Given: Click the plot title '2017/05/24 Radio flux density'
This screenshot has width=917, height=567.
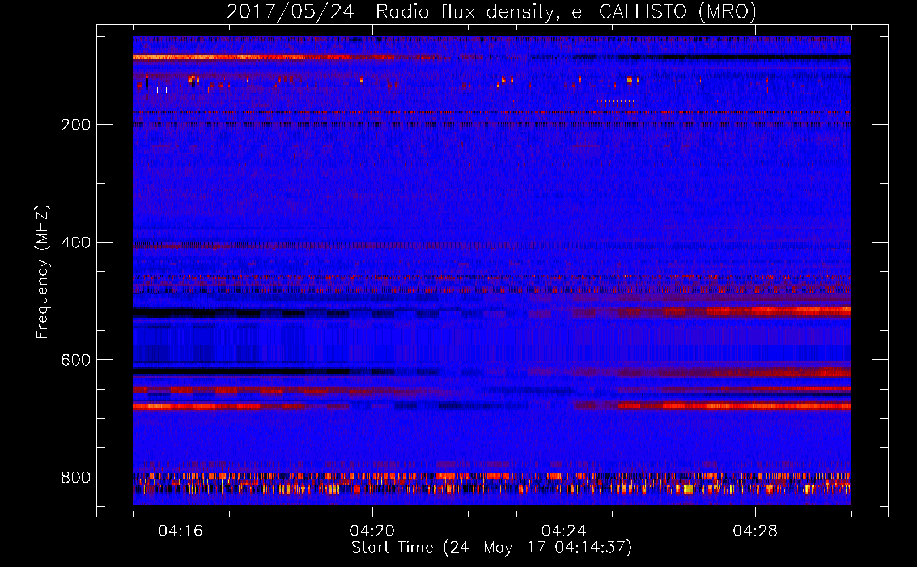Looking at the screenshot, I should click(x=491, y=11).
